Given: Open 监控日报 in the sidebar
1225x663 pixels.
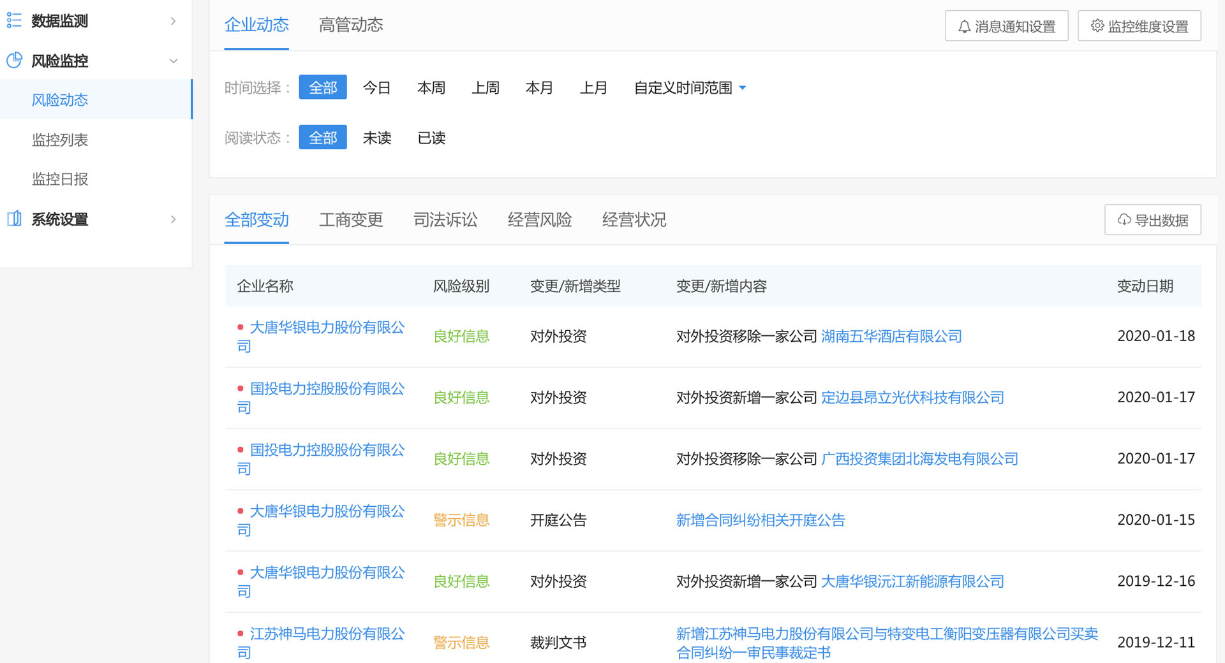Looking at the screenshot, I should [60, 179].
